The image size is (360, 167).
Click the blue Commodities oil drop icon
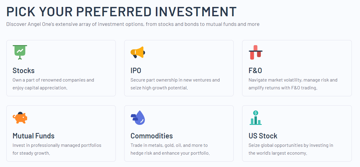click(138, 118)
